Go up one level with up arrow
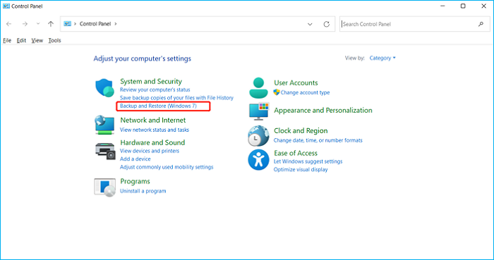This screenshot has height=260, width=494. pos(51,24)
